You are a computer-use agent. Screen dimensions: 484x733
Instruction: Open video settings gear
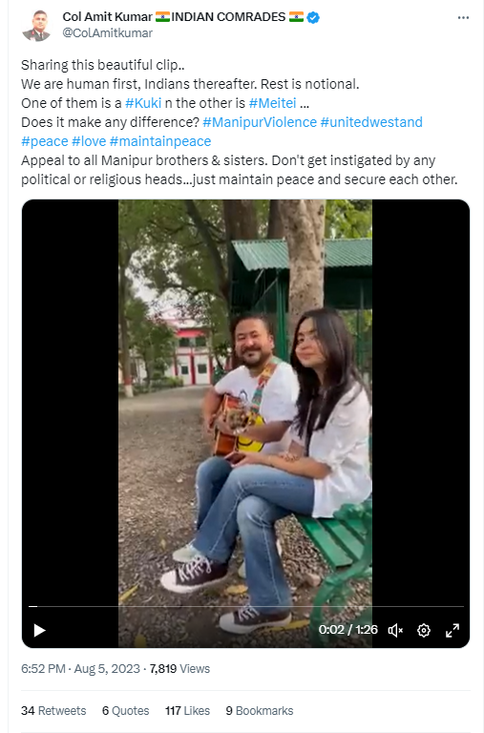tap(424, 630)
